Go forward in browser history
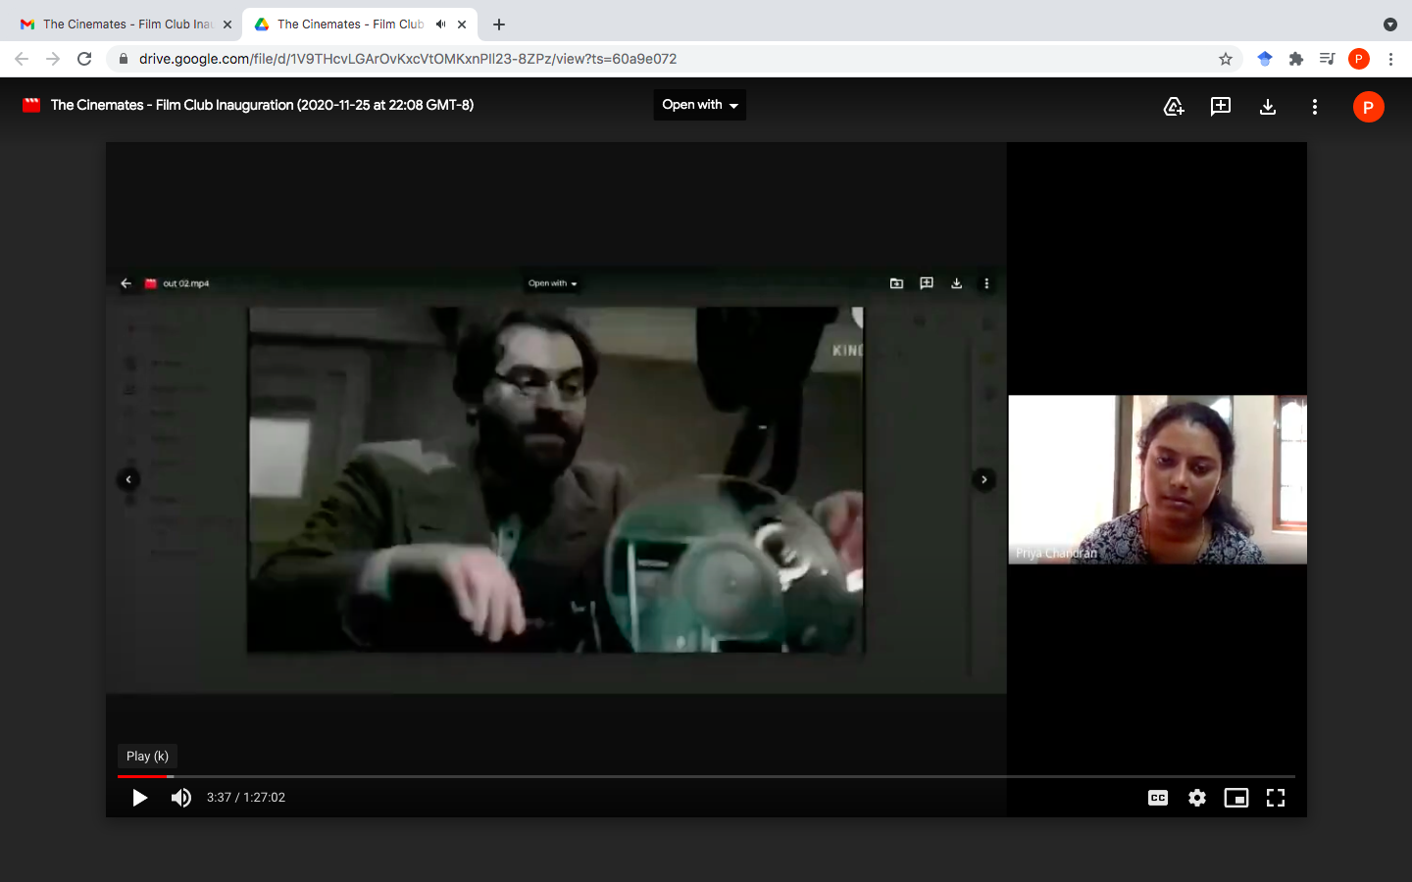 point(53,59)
